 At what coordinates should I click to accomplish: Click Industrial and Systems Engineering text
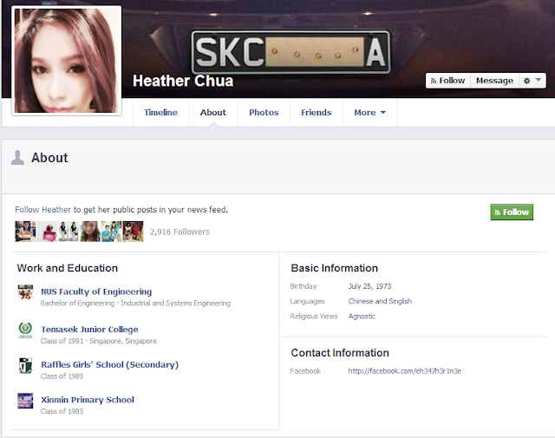point(176,304)
